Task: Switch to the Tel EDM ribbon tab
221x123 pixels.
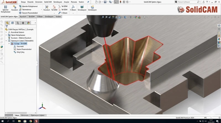Action: click(31, 17)
